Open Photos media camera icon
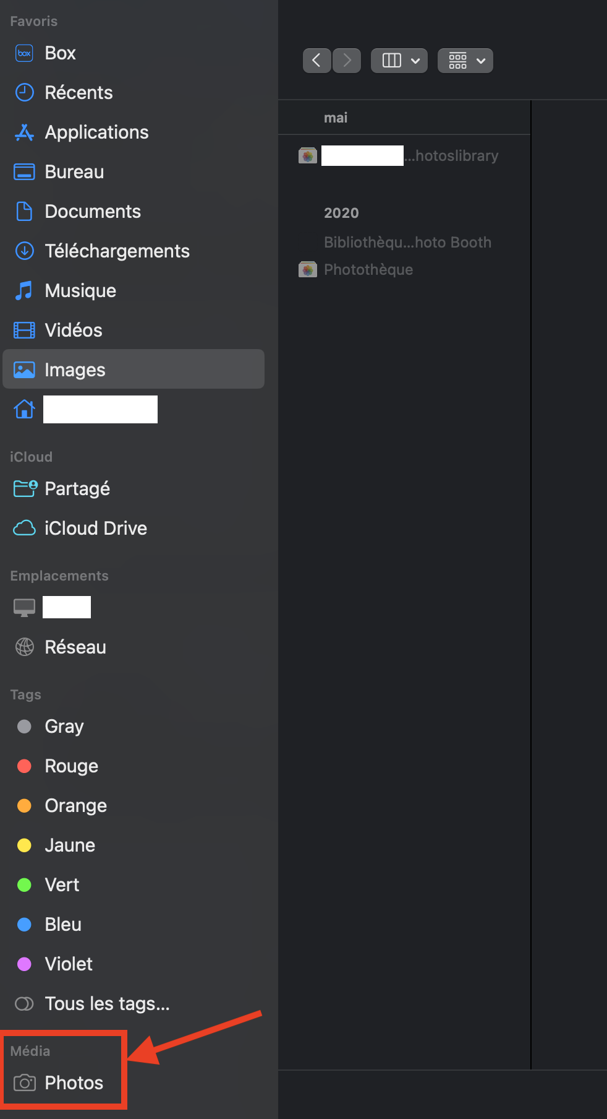This screenshot has height=1119, width=607. pyautogui.click(x=24, y=1082)
